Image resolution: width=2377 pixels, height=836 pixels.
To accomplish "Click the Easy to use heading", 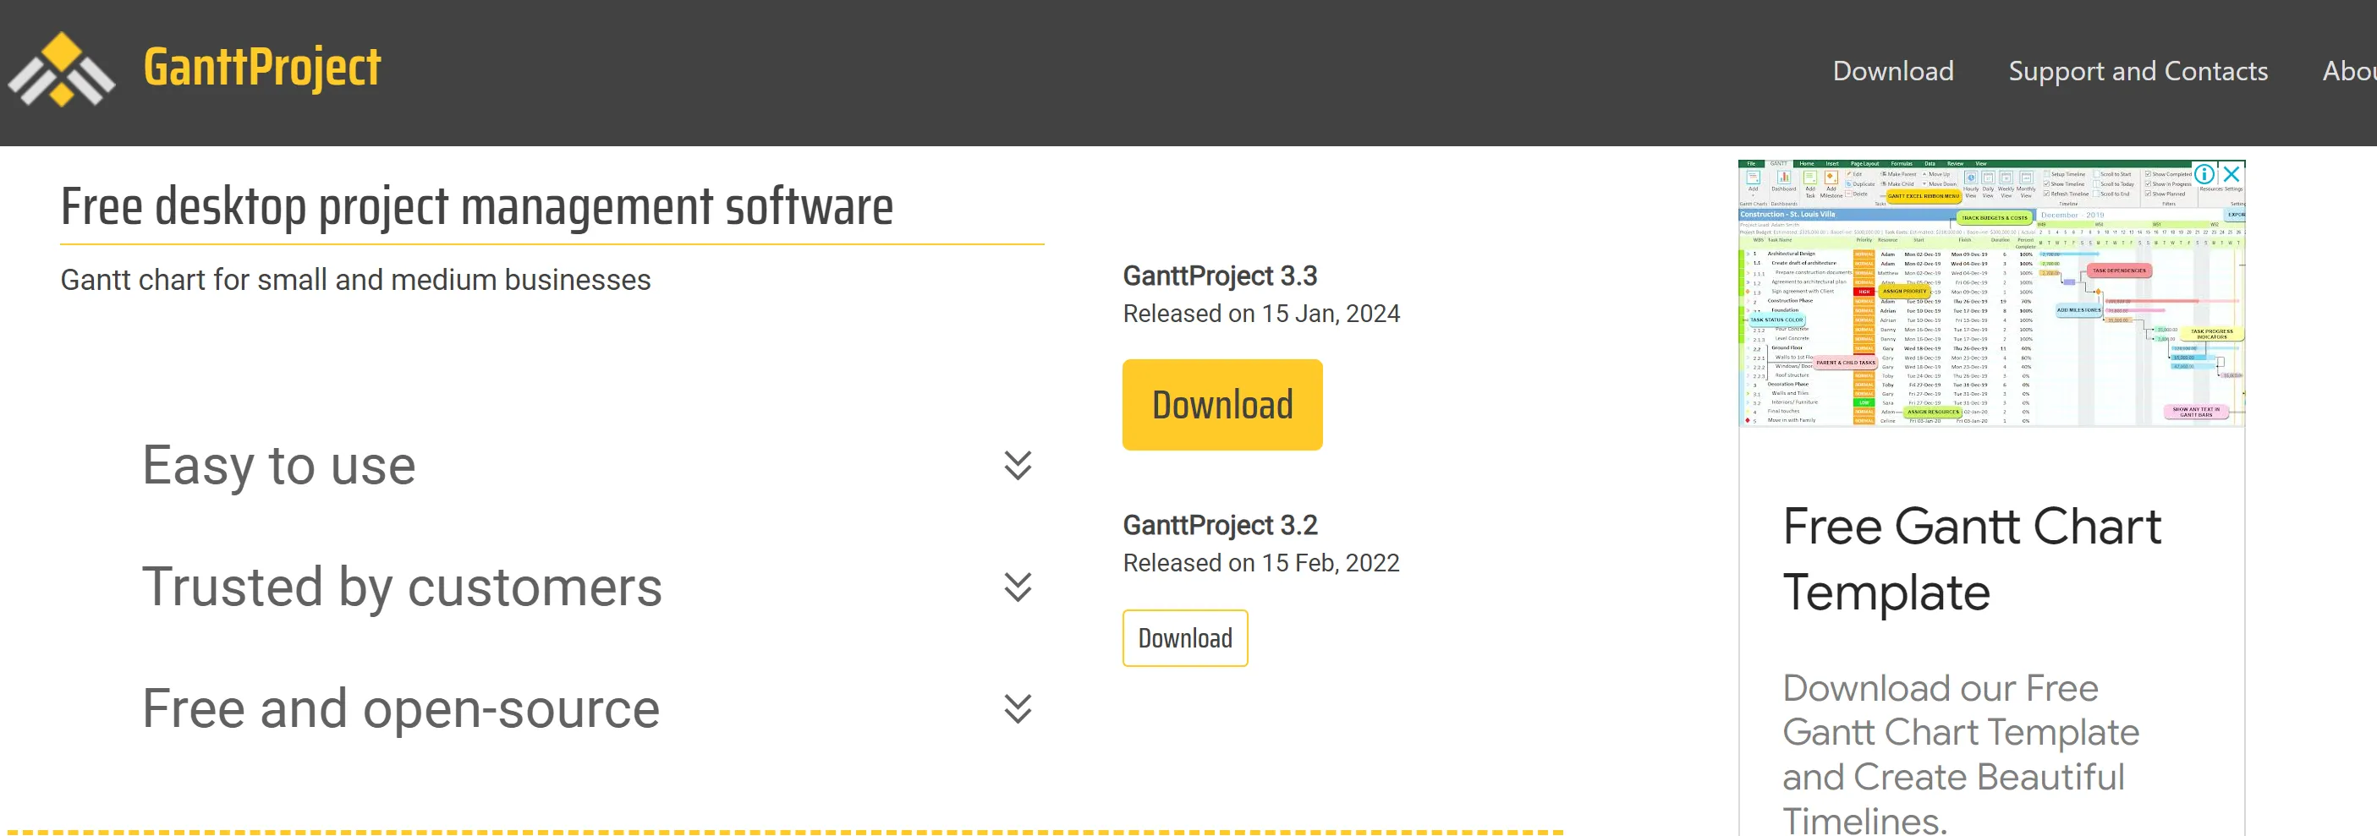I will pos(278,466).
